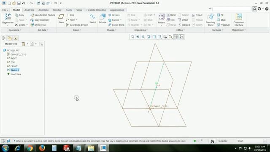Image resolution: width=270 pixels, height=152 pixels.
Task: Launch the Extrude tool
Action: pos(103,19)
